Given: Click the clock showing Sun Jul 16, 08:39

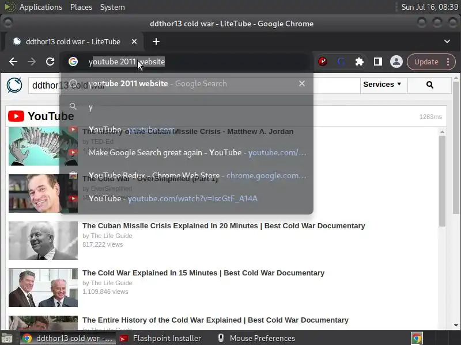Looking at the screenshot, I should pyautogui.click(x=429, y=7).
